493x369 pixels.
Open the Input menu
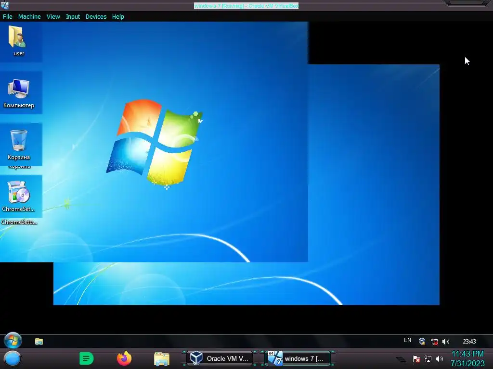[73, 17]
